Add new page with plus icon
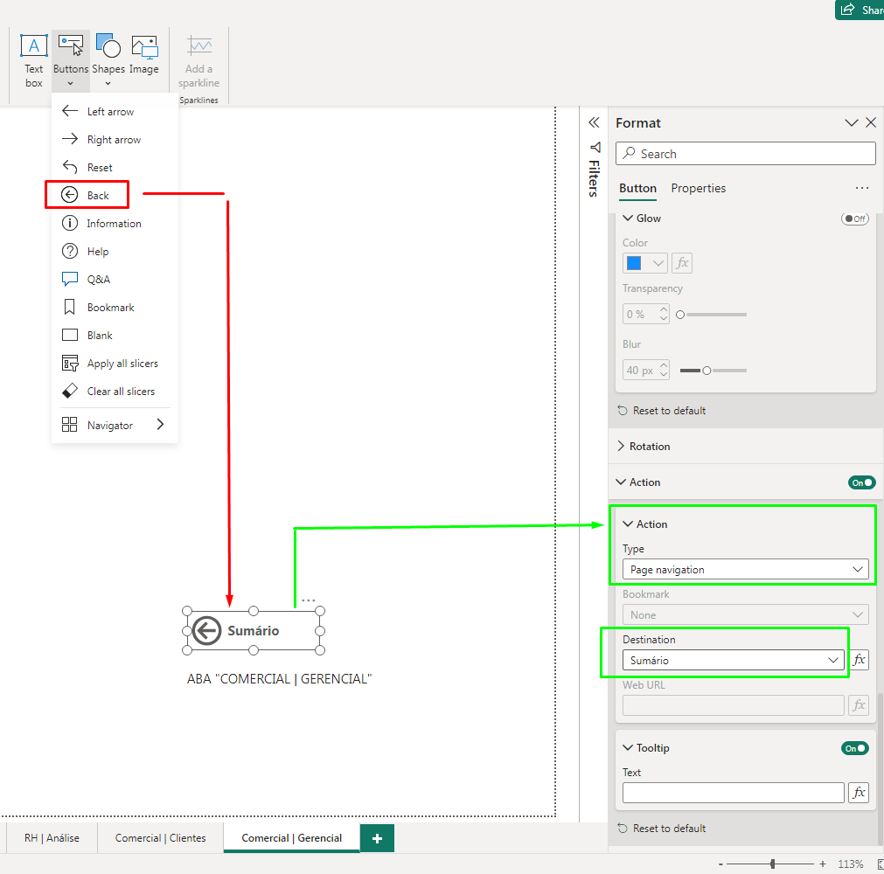Image resolution: width=884 pixels, height=874 pixels. pos(377,838)
